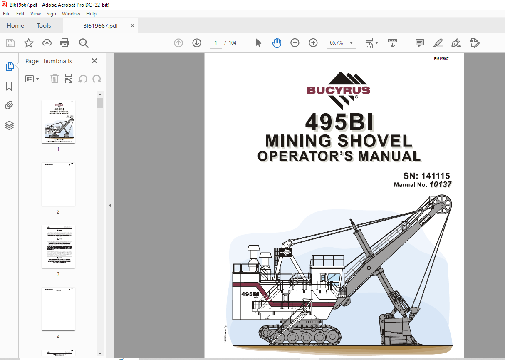Rotate pages clockwise
The height and width of the screenshot is (360, 505).
[x=97, y=79]
